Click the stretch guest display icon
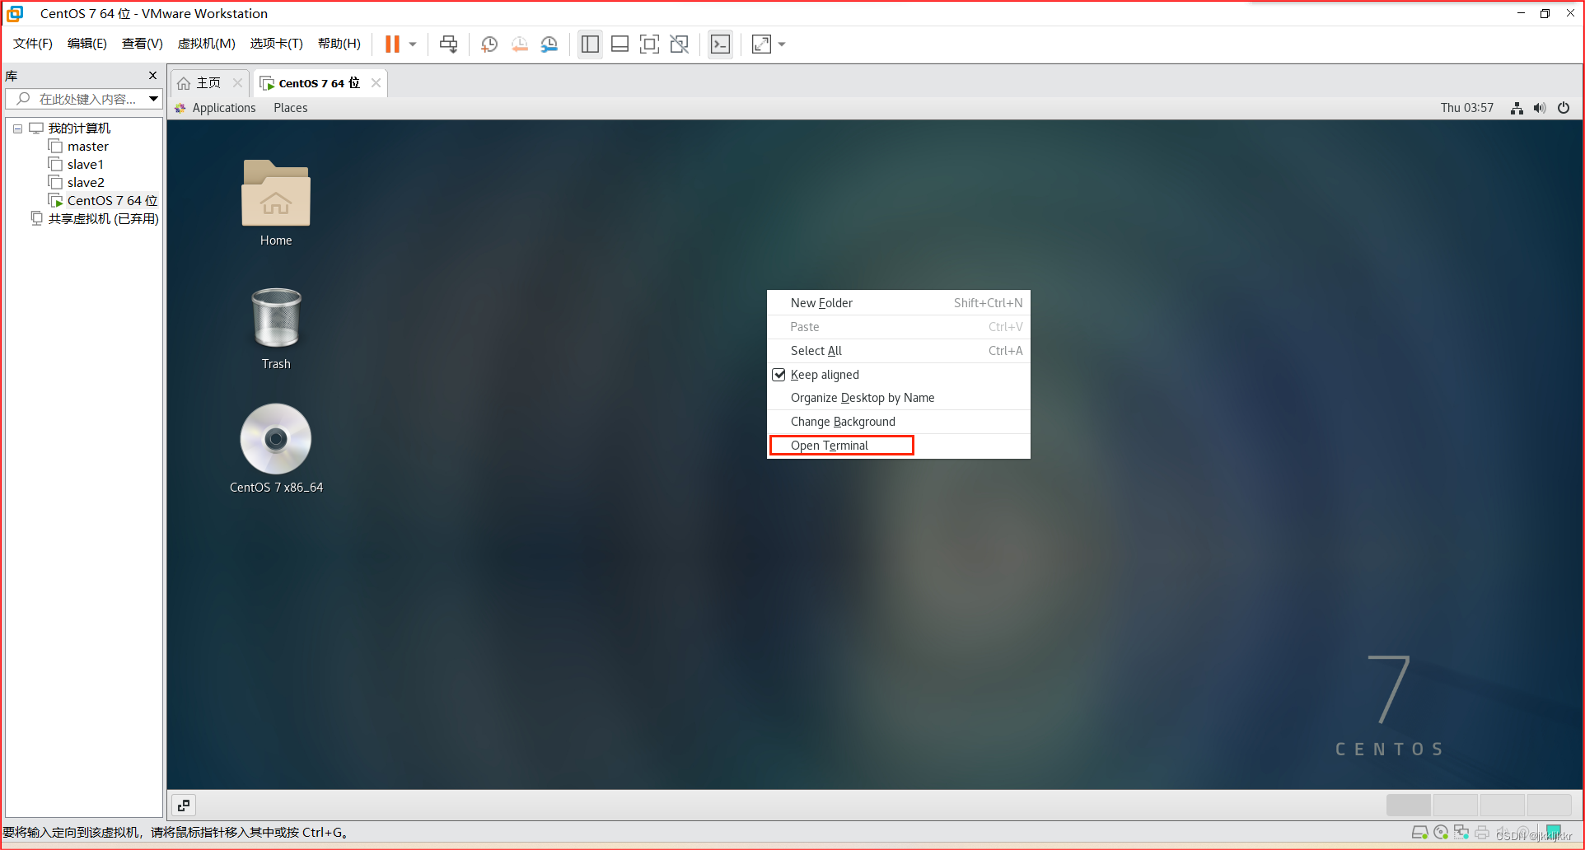1585x850 pixels. coord(761,44)
